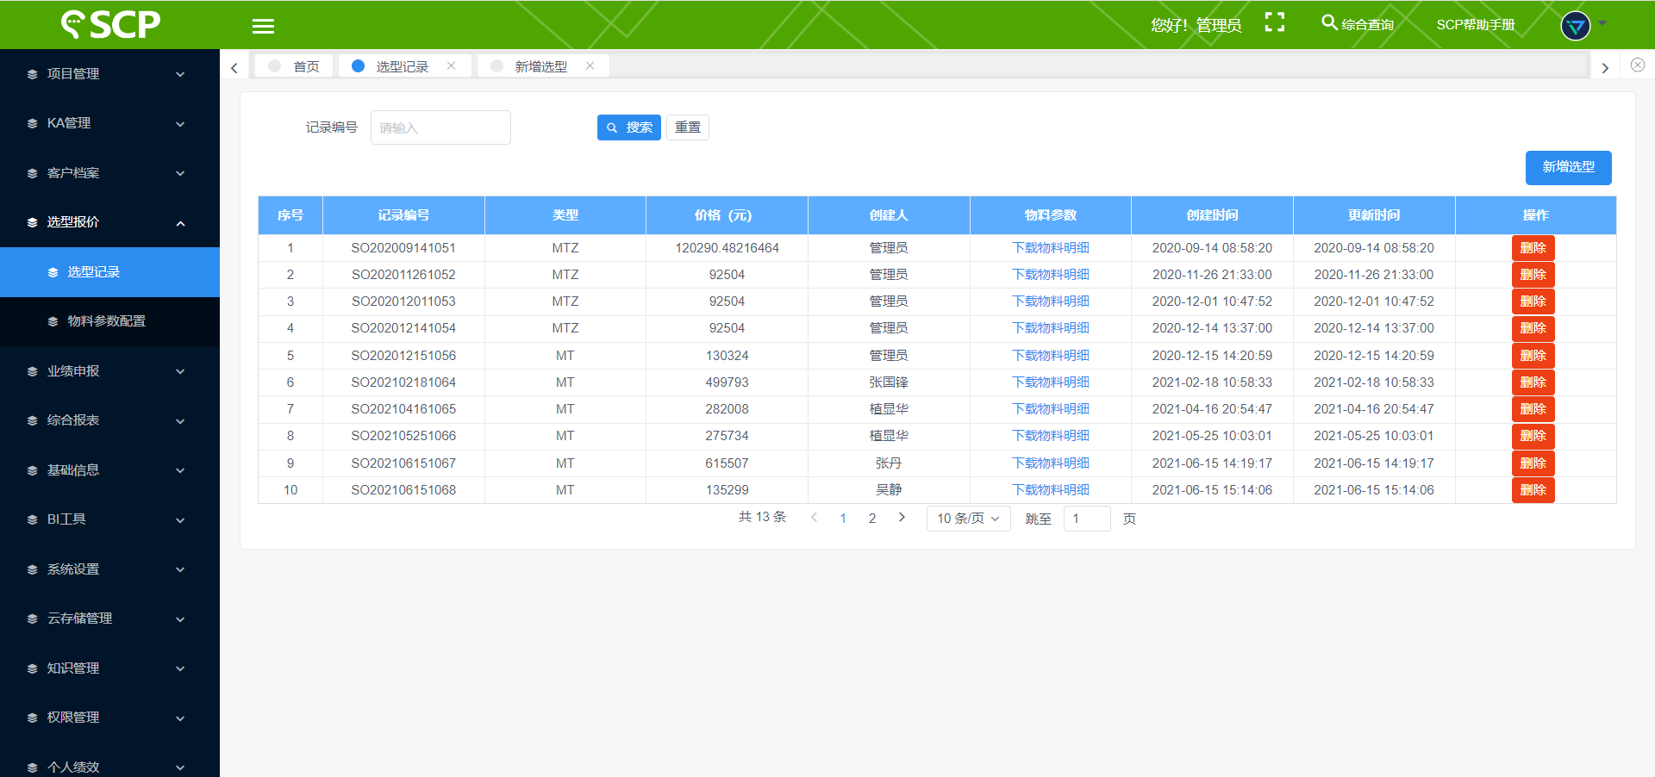The image size is (1655, 777).
Task: Delete record SO202105251066
Action: pos(1533,436)
